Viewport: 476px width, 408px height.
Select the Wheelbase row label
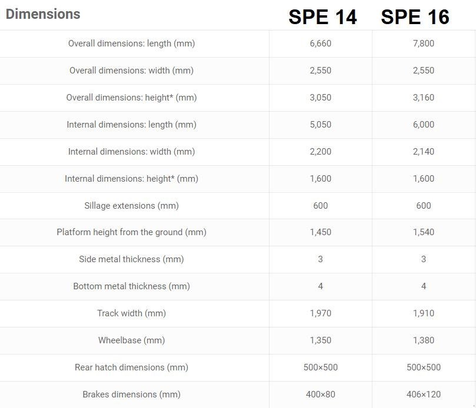(x=131, y=340)
